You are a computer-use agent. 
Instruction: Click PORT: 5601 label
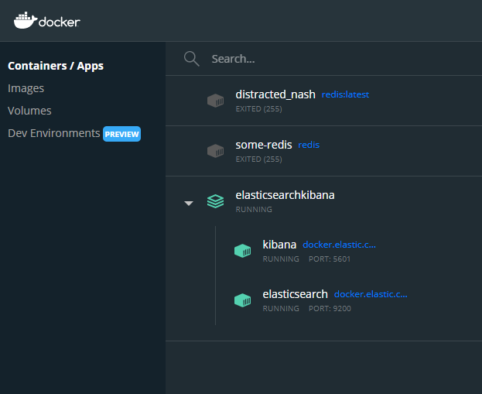tap(330, 259)
